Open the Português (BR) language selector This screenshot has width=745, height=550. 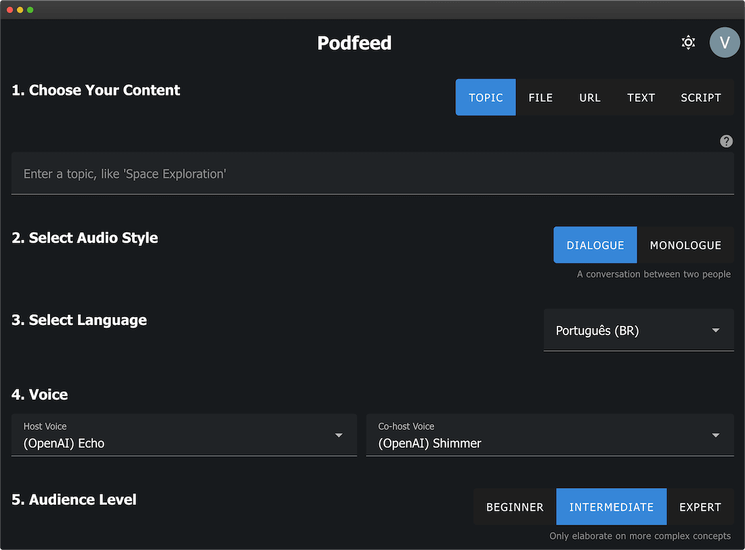(638, 331)
